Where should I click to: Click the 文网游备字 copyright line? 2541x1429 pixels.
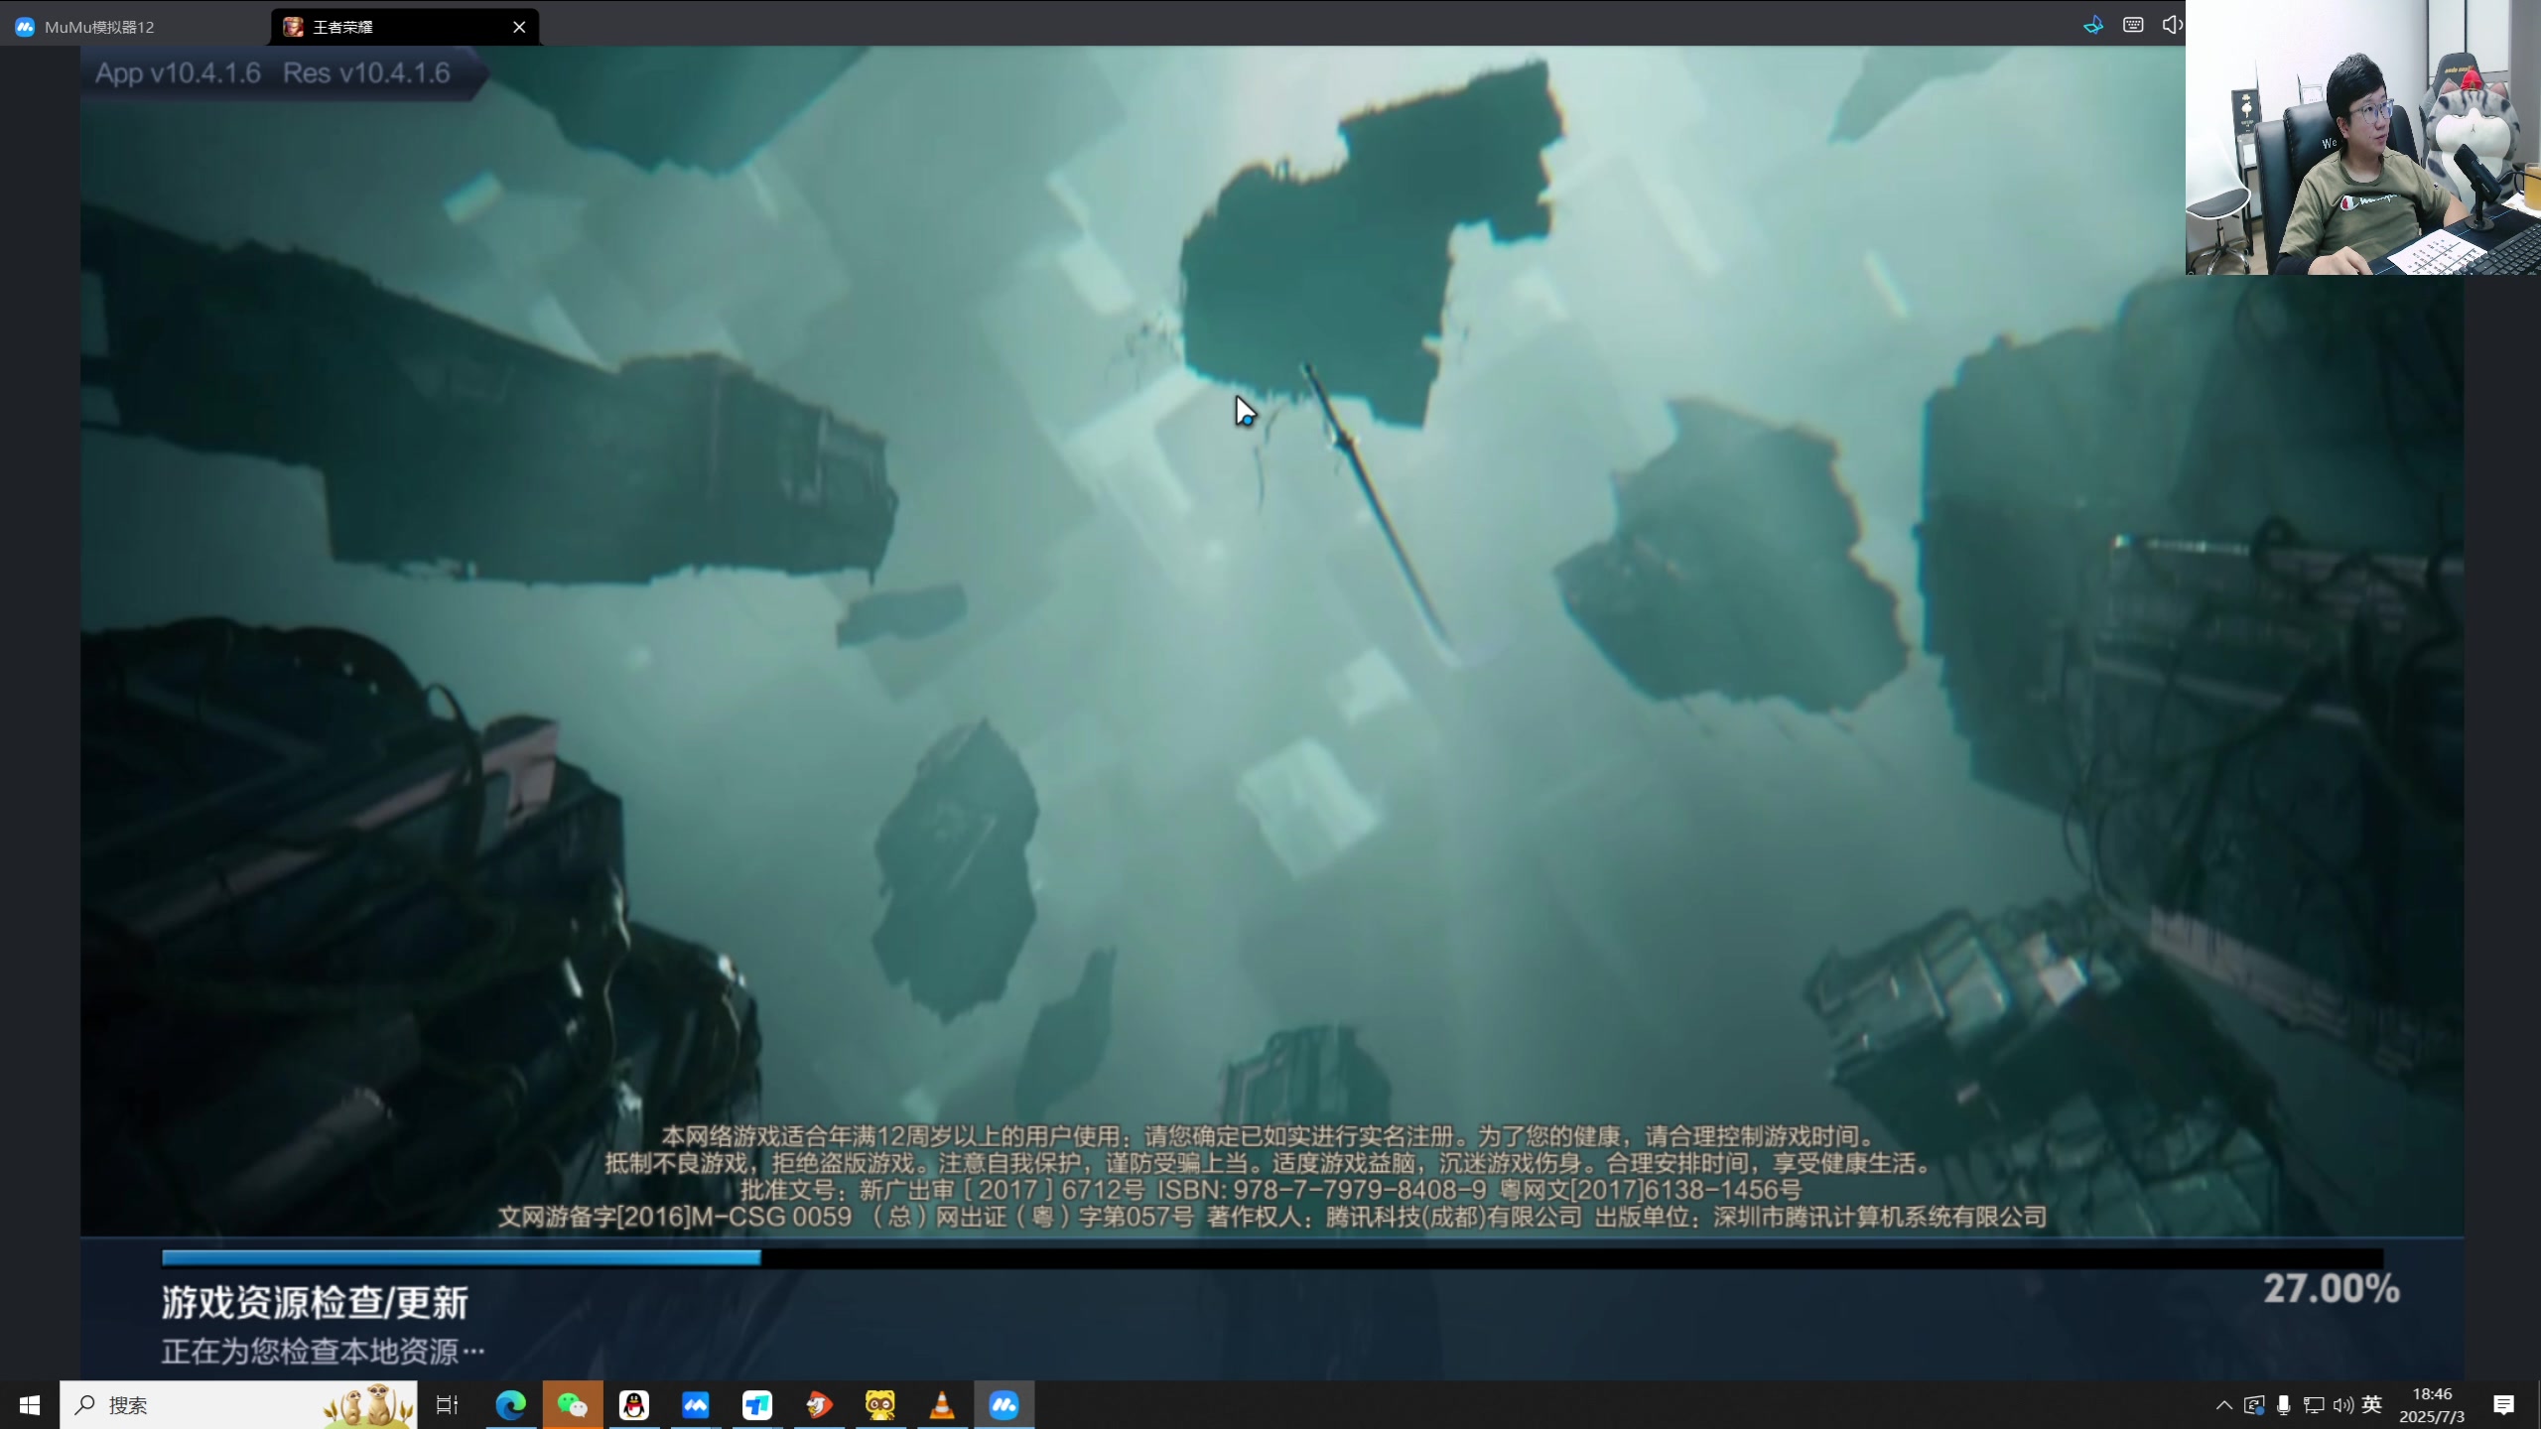1271,1217
